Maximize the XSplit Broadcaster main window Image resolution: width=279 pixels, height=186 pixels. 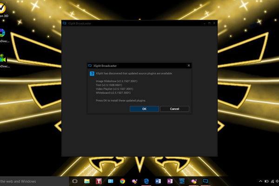pos(209,23)
